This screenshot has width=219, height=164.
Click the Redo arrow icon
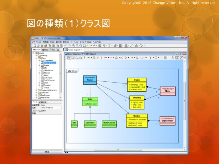coord(69,45)
